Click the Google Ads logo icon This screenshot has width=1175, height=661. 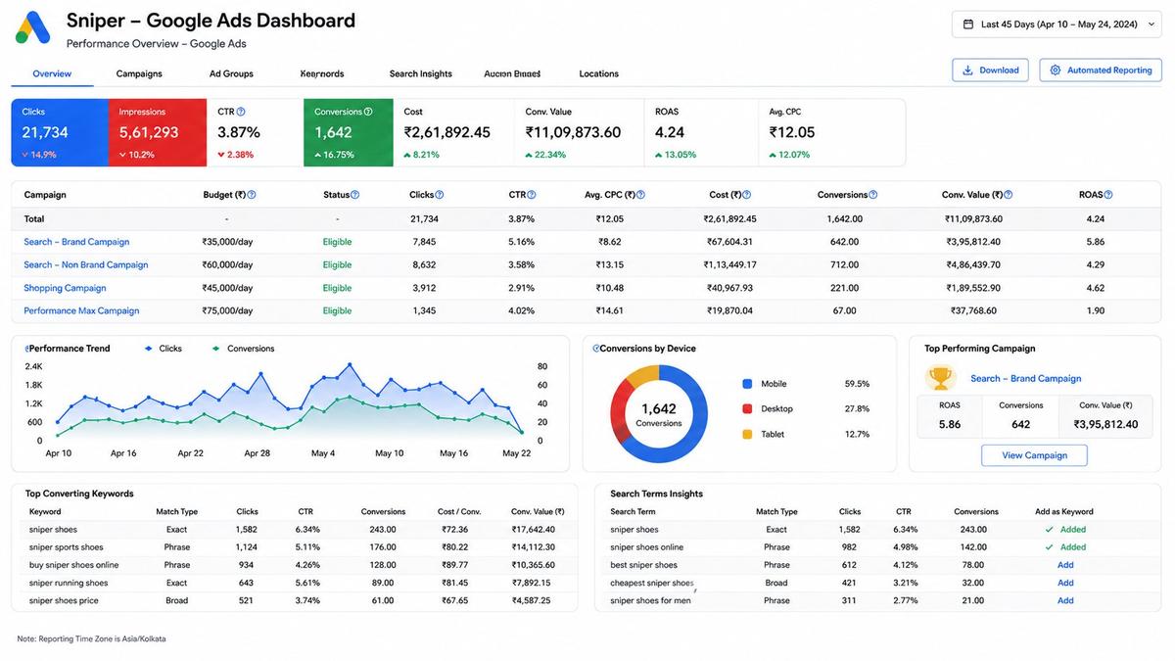[32, 27]
